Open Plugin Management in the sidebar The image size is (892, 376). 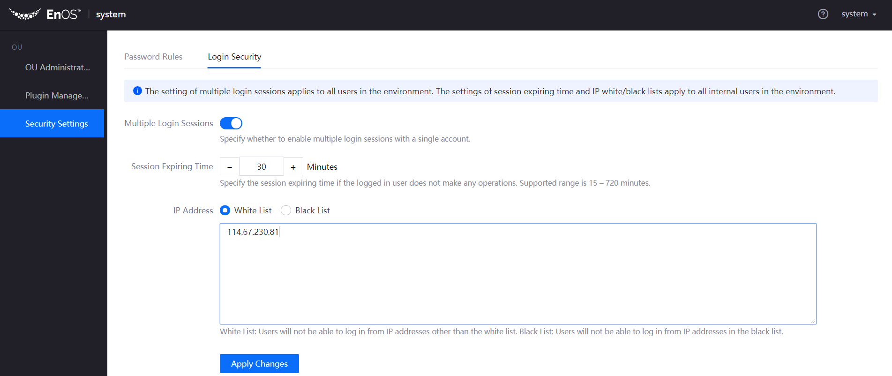(x=57, y=96)
